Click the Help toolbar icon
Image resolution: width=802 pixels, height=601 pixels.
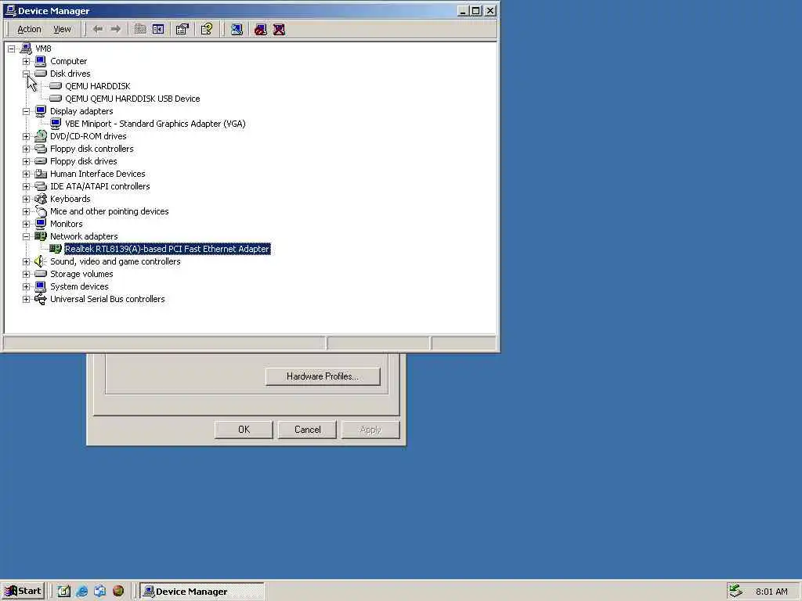tap(207, 29)
